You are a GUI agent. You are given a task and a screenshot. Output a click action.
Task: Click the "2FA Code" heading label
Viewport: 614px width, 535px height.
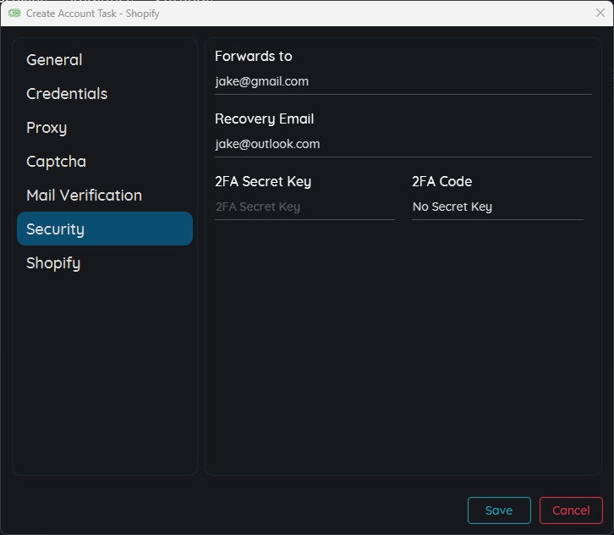click(x=441, y=182)
